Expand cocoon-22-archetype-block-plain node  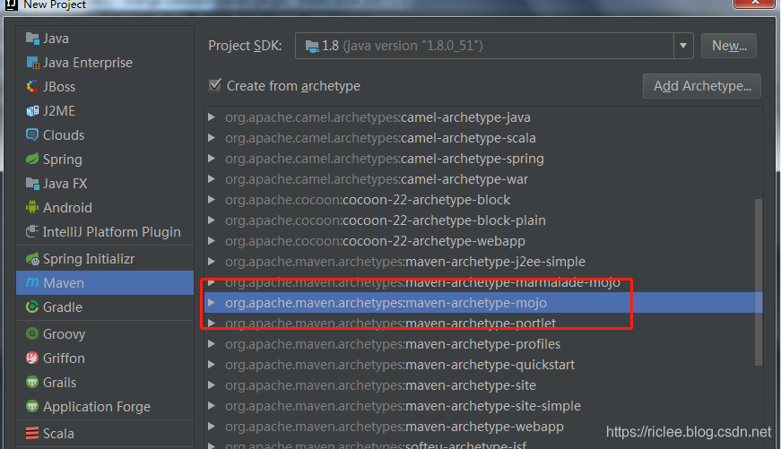tap(212, 220)
